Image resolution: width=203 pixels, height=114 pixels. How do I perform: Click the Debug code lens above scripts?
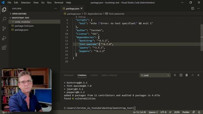tap(81, 17)
